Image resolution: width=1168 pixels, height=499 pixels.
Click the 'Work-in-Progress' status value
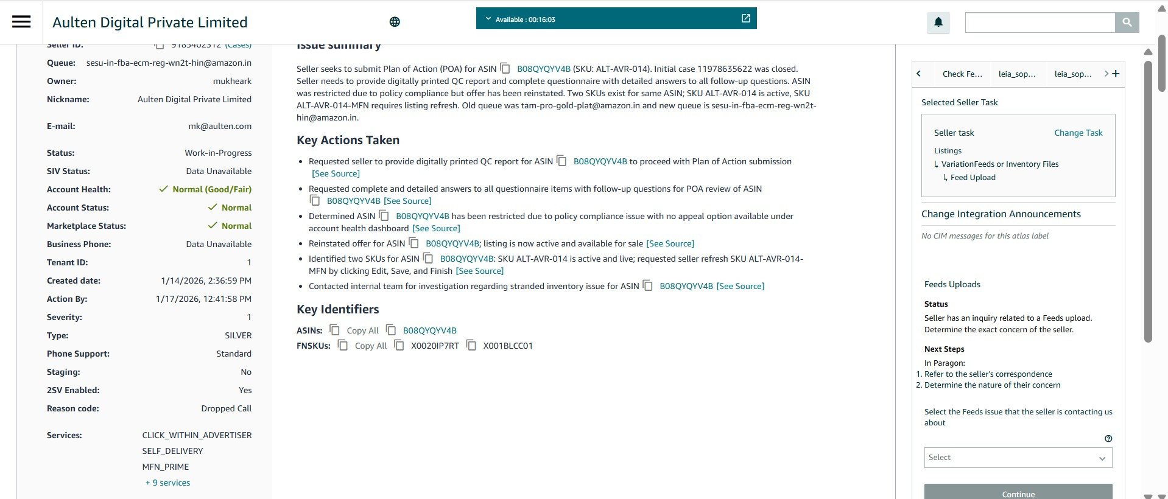[218, 153]
